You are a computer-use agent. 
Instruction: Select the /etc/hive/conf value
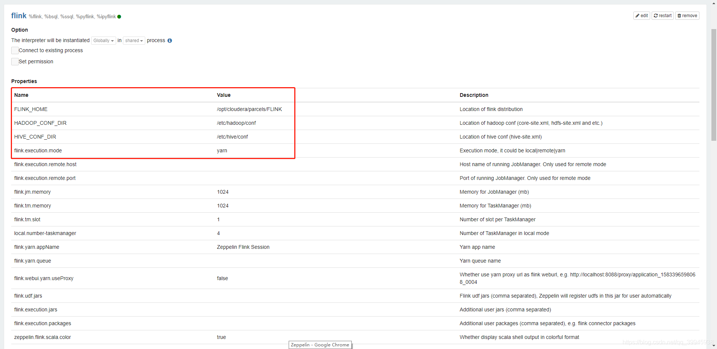click(x=232, y=137)
